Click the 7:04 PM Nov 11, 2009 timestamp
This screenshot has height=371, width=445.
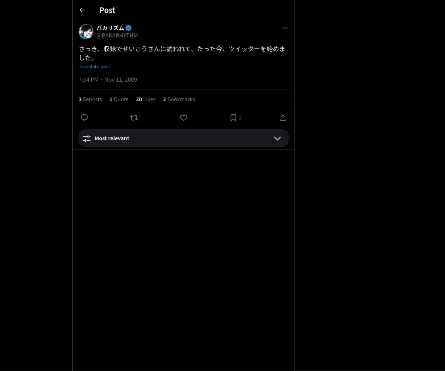pyautogui.click(x=108, y=79)
